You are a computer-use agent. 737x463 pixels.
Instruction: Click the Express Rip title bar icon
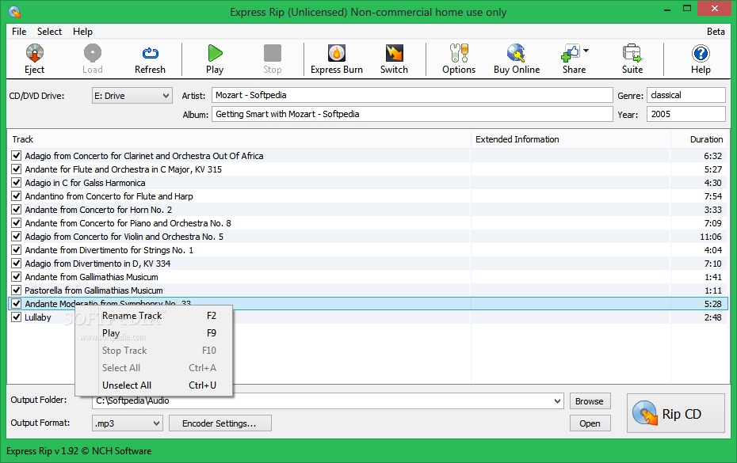14,12
